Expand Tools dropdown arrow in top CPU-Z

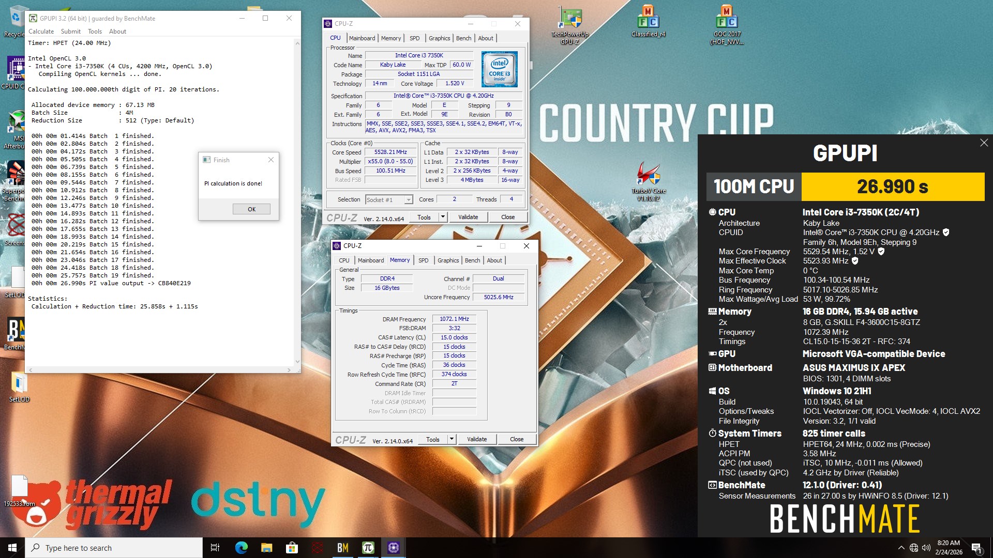(443, 217)
